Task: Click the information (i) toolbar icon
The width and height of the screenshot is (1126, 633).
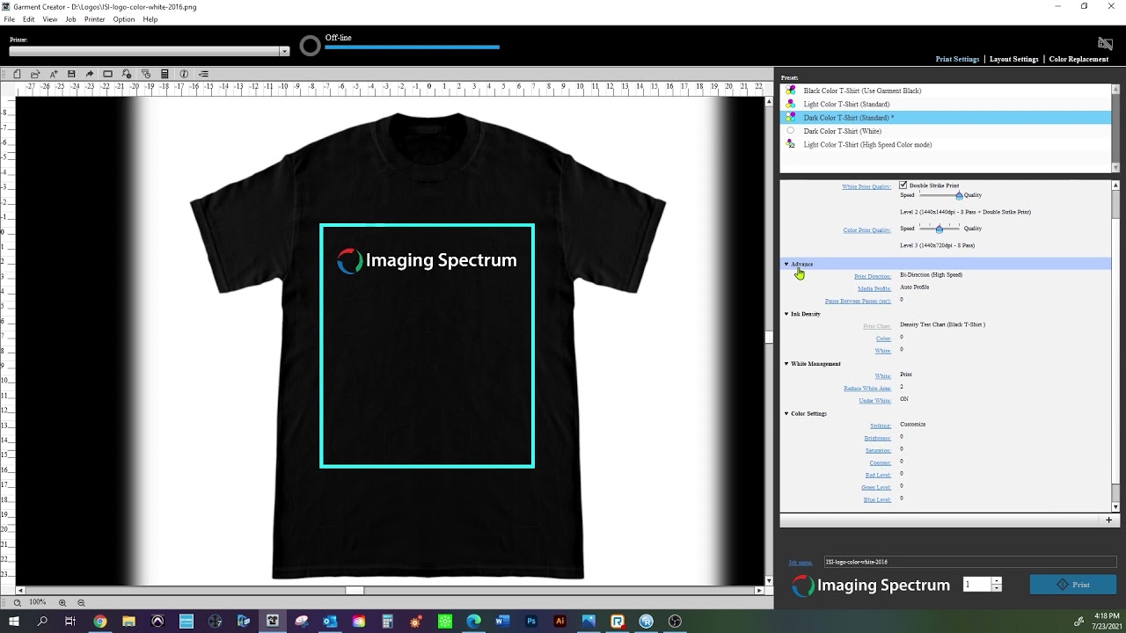Action: tap(184, 74)
